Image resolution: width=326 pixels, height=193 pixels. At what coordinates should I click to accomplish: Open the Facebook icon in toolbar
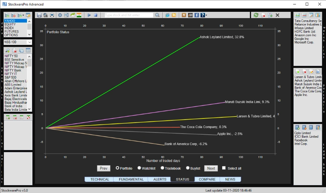pos(197,15)
